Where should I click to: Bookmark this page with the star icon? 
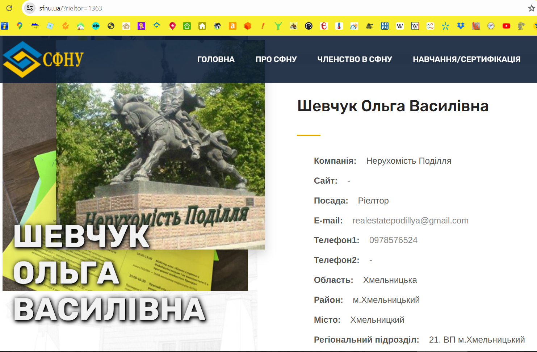pyautogui.click(x=531, y=8)
